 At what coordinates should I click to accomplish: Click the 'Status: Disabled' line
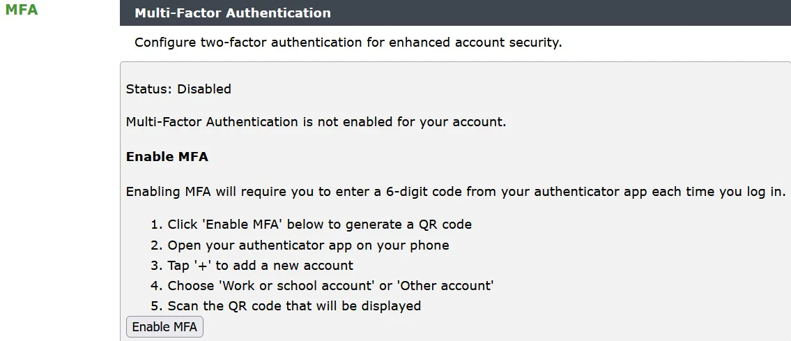tap(178, 89)
